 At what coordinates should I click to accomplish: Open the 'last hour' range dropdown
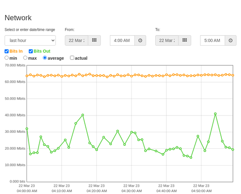(x=30, y=40)
